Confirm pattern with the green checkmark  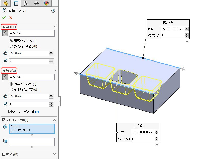tap(4, 18)
